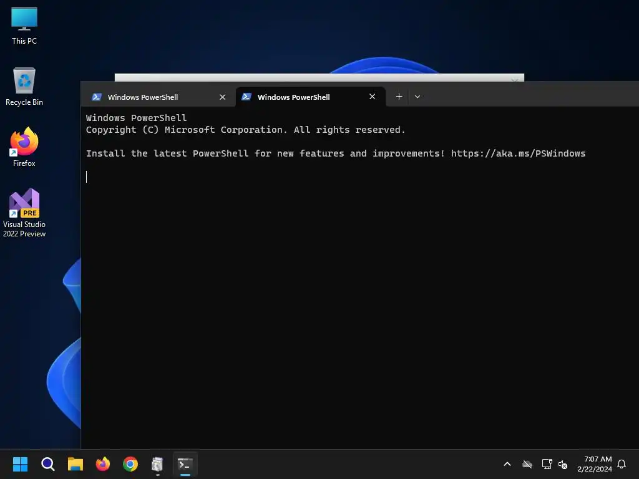Viewport: 639px width, 479px height.
Task: Select Visual Studio 2022 Preview shortcut
Action: [24, 213]
